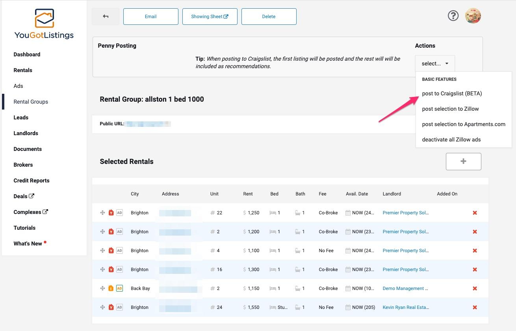Open the user profile avatar
This screenshot has width=516, height=331.
473,16
